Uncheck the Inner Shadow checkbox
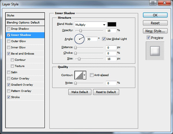This screenshot has width=173, height=134. click(x=9, y=35)
